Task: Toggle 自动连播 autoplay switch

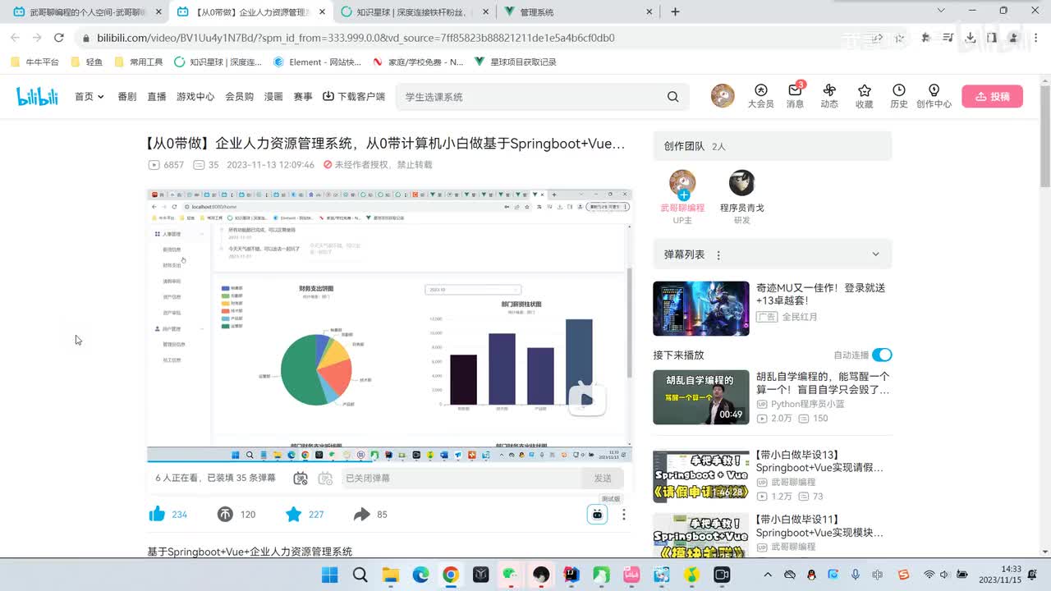Action: [882, 355]
